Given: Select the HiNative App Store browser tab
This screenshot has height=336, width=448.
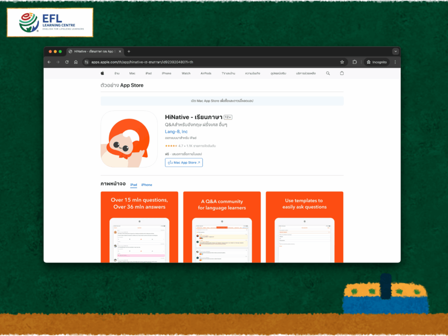Looking at the screenshot, I should 95,52.
